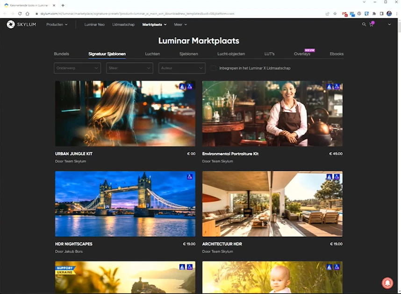Click the baby portrait preset thumbnail

coord(272,277)
